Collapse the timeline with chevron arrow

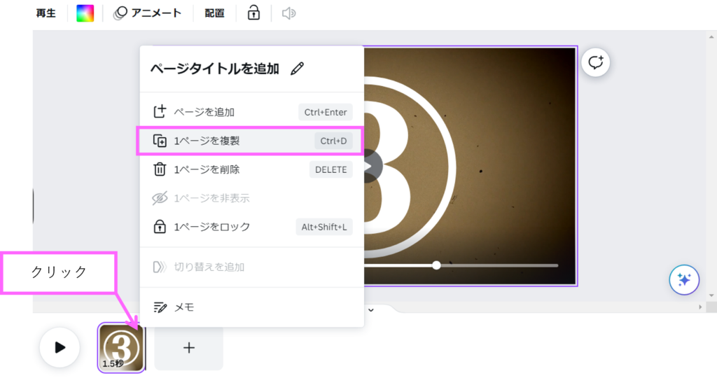click(x=371, y=309)
